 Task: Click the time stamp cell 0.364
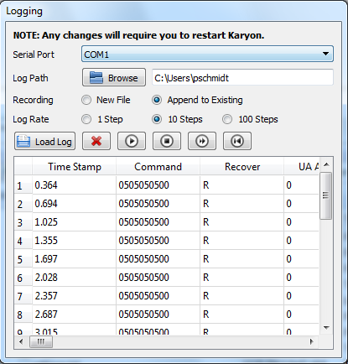point(74,185)
